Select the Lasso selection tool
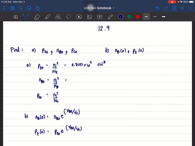This screenshot has height=146, width=195. pos(68,17)
